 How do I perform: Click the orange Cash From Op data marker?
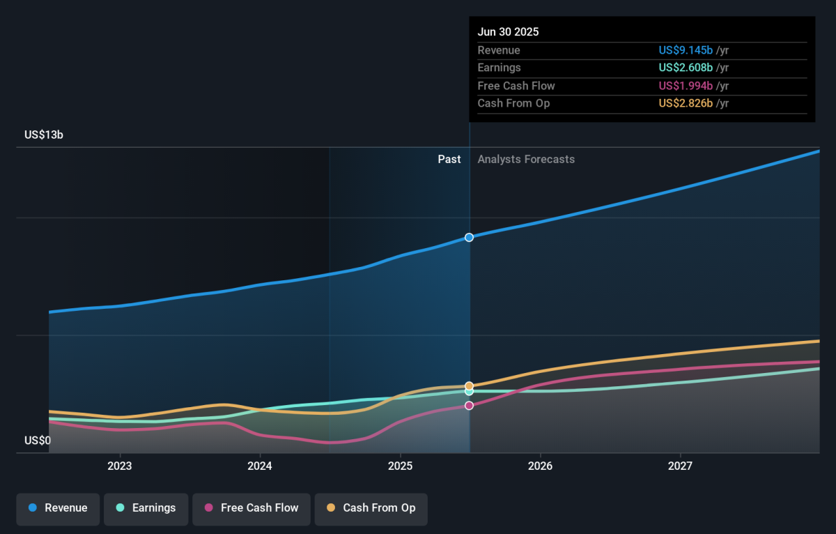(x=470, y=386)
